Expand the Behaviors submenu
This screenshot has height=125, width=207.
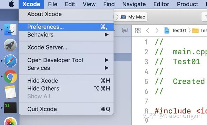[66, 35]
